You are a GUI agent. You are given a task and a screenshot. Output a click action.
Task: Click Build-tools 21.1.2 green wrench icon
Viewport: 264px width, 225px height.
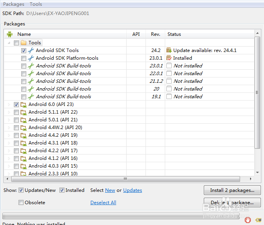[31, 81]
